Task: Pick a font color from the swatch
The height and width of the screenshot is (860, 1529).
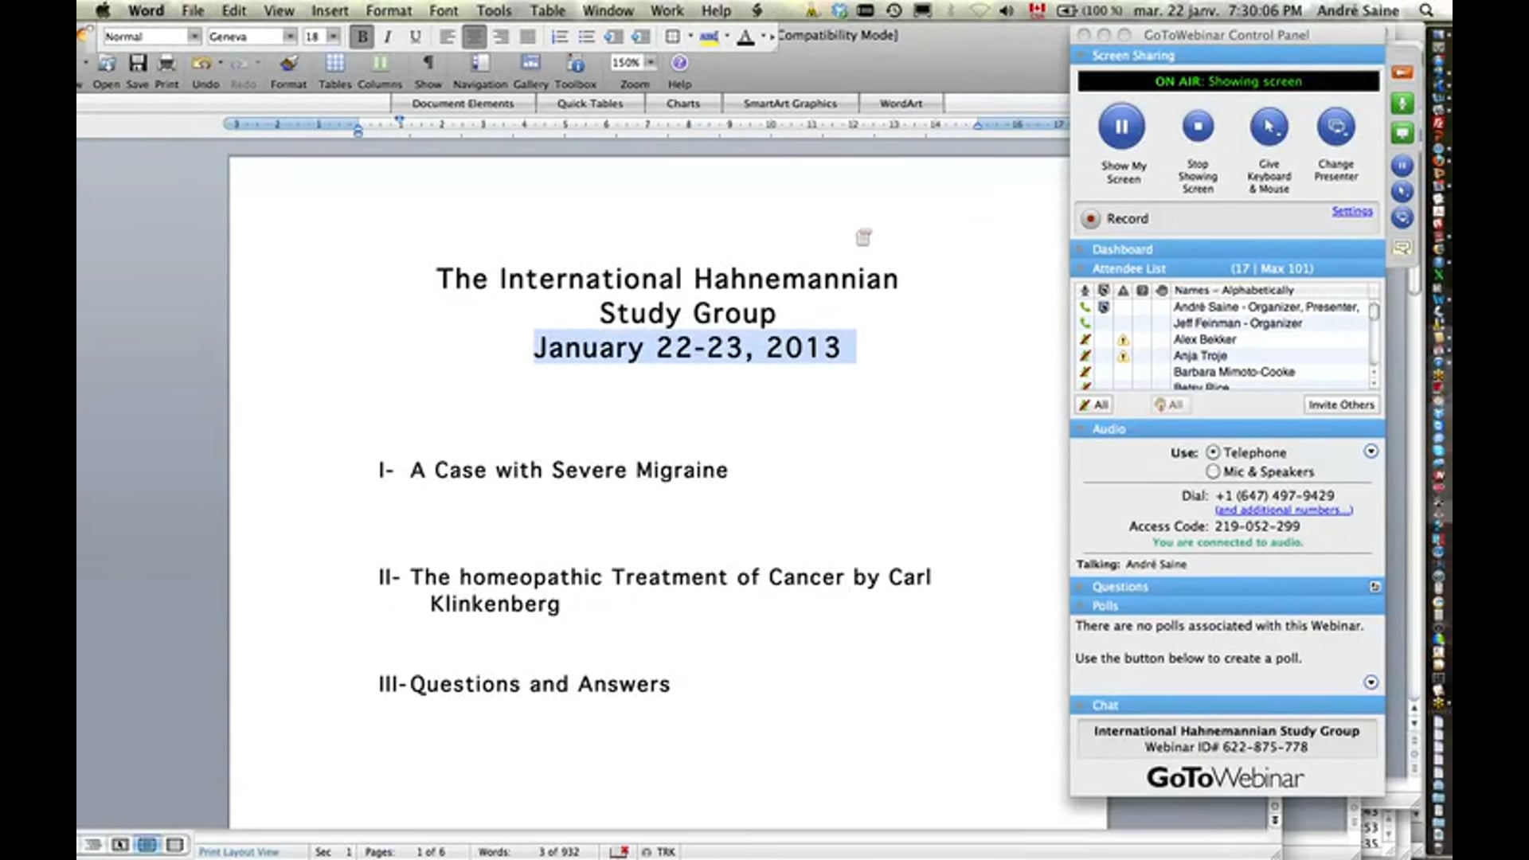Action: pos(746,37)
